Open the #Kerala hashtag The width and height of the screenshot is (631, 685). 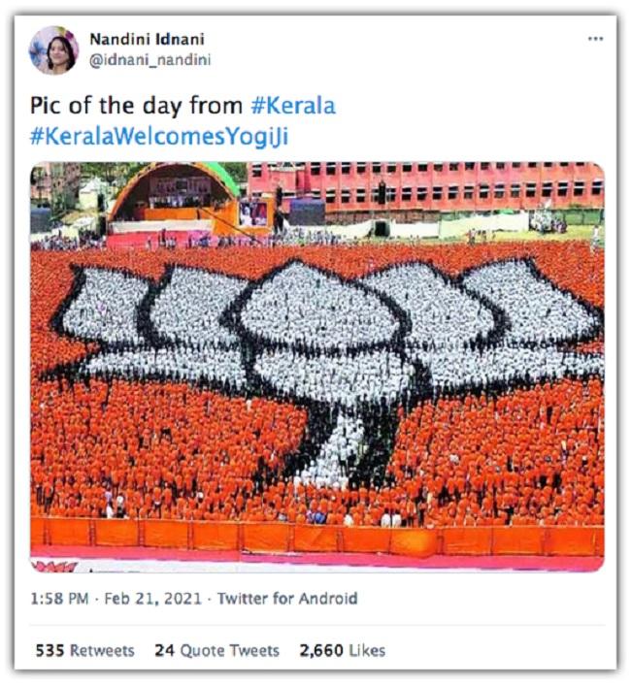click(x=293, y=106)
